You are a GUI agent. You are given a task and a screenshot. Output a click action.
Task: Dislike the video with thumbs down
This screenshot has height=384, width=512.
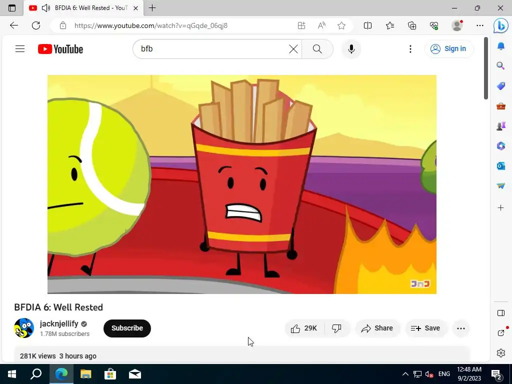pos(336,328)
